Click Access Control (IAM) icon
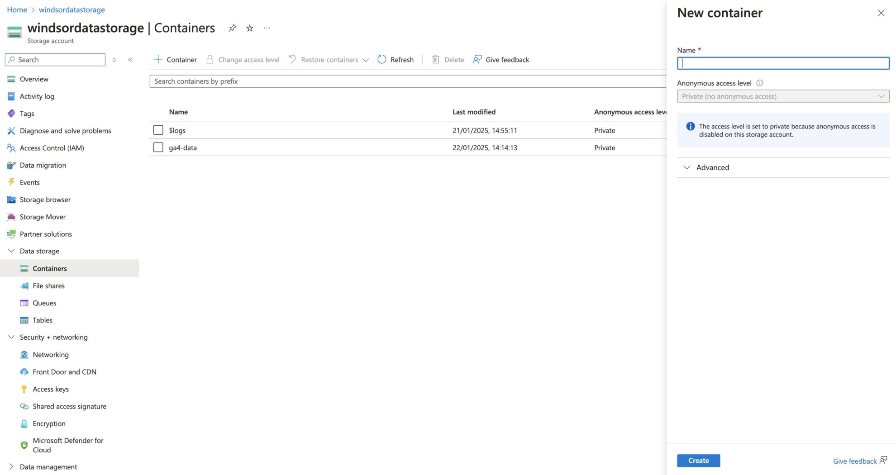This screenshot has height=475, width=896. [x=11, y=148]
